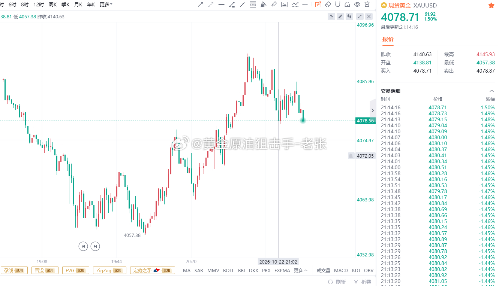Step chart replay to previous bar
The height and width of the screenshot is (286, 499).
(83, 246)
